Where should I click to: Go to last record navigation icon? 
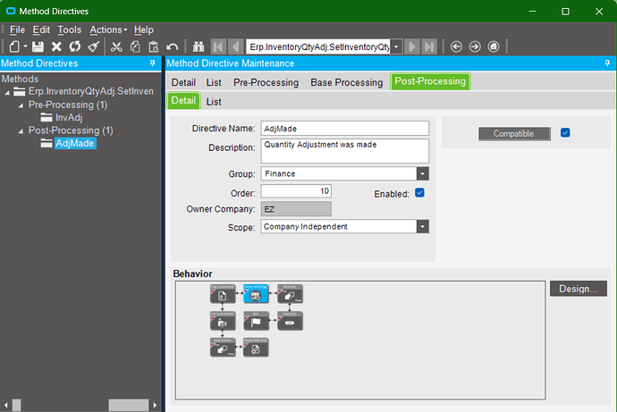tap(429, 46)
